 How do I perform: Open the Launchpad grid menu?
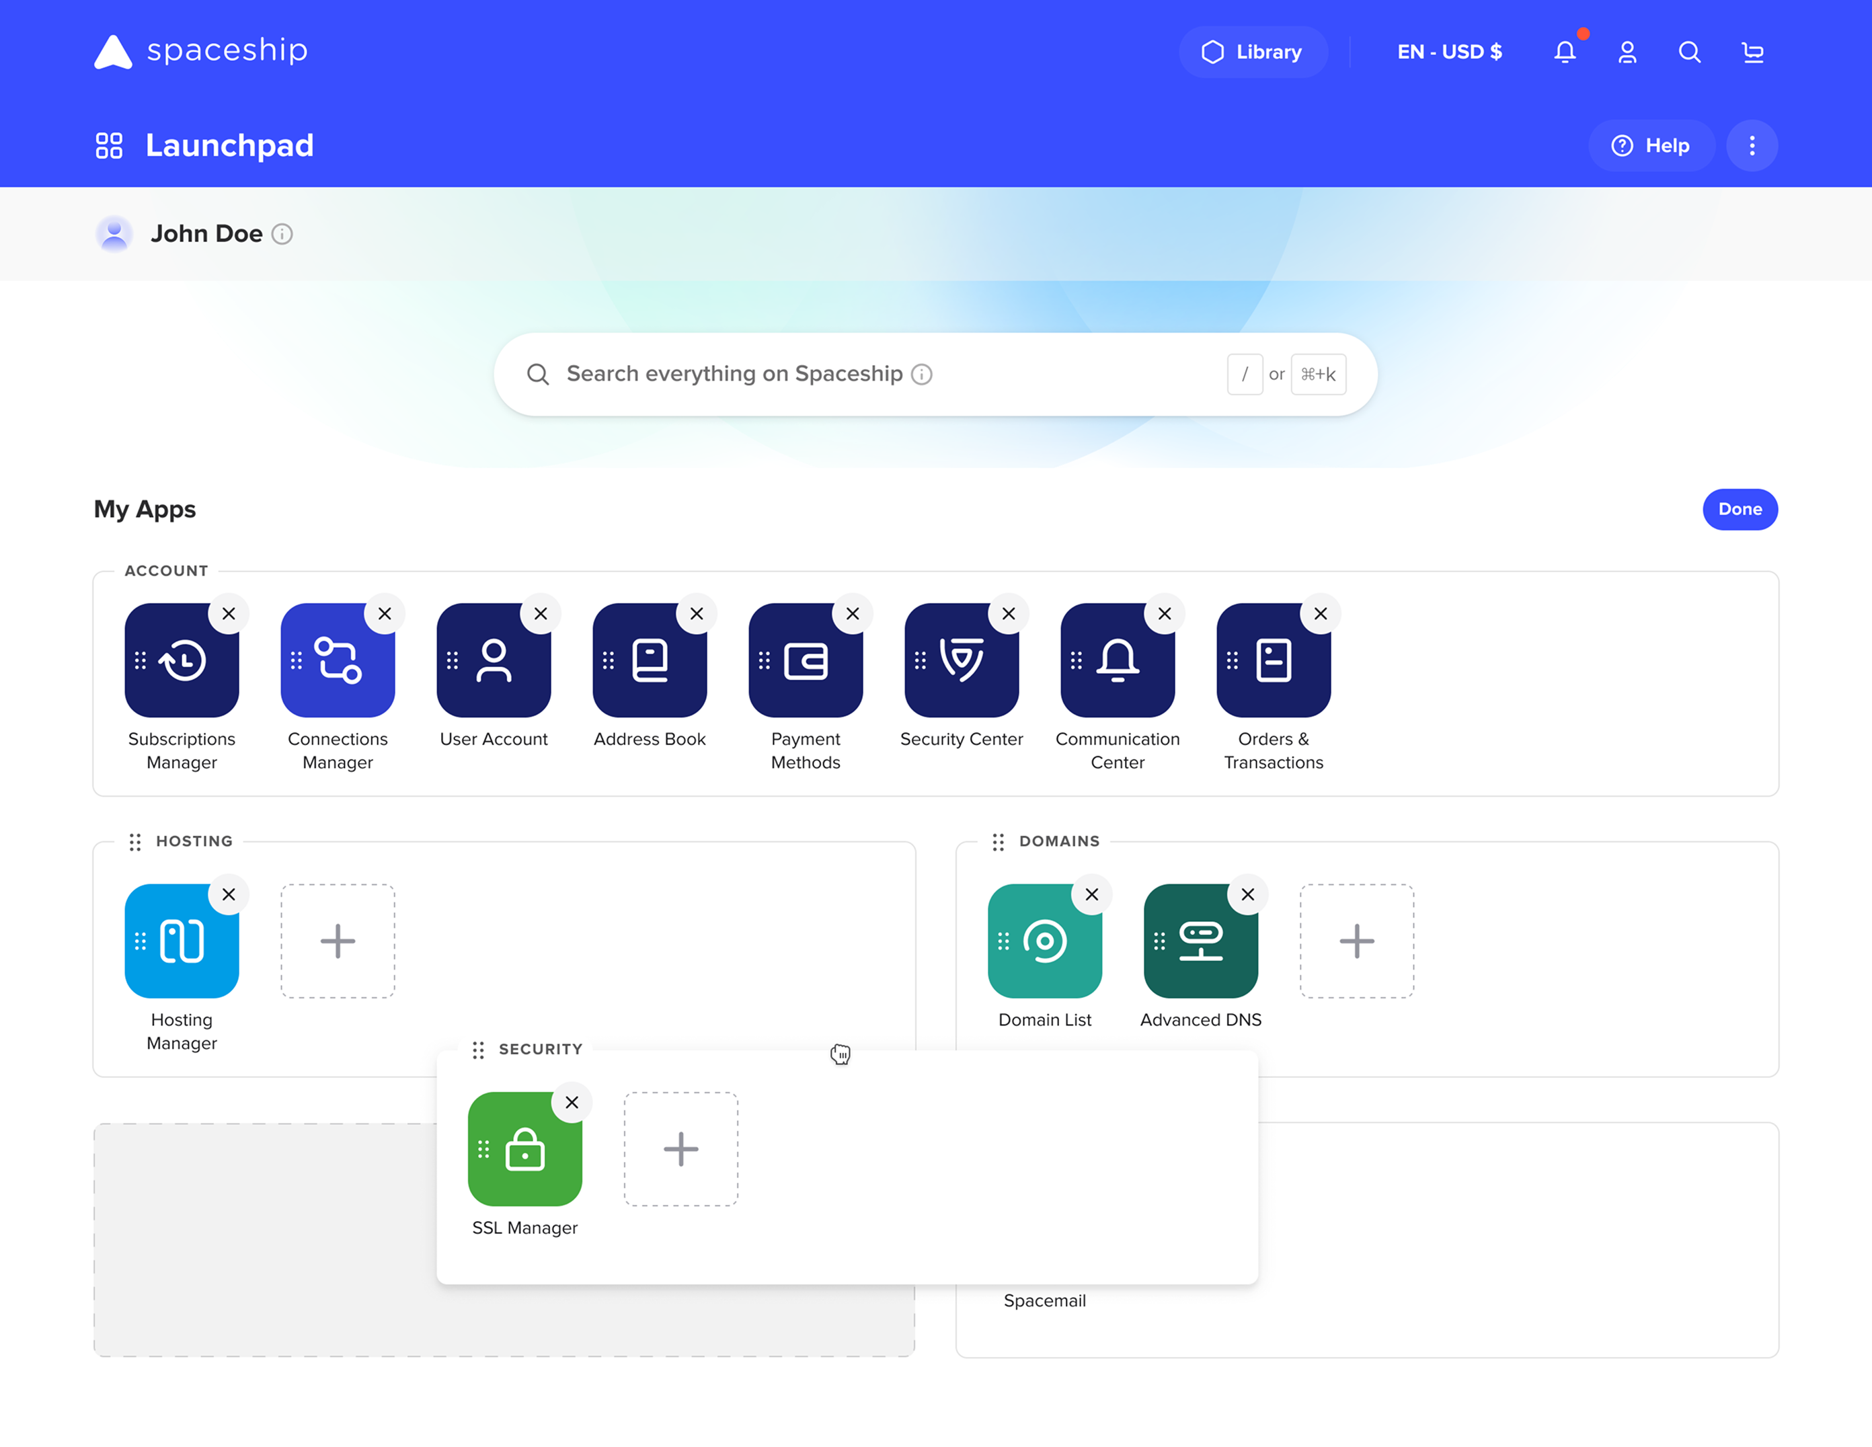[x=109, y=146]
